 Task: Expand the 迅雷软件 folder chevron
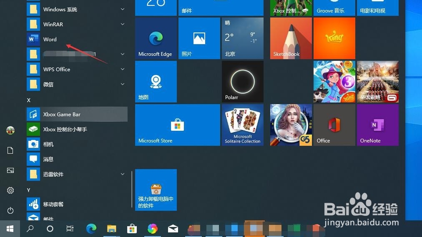tap(122, 174)
